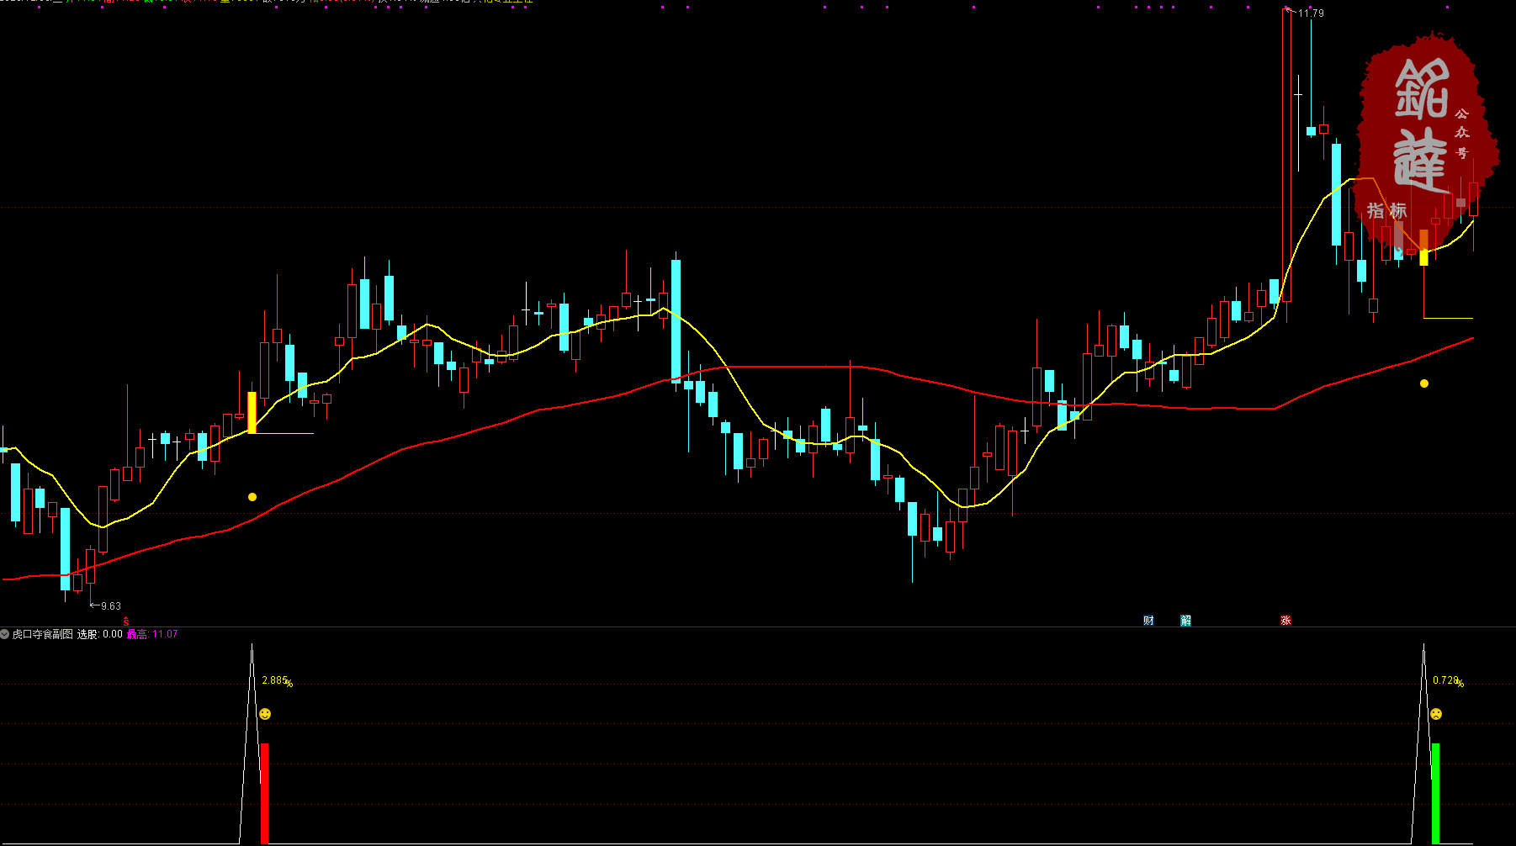Click the 0.728% yellow percentage label
Viewport: 1516px width, 846px height.
(1448, 680)
